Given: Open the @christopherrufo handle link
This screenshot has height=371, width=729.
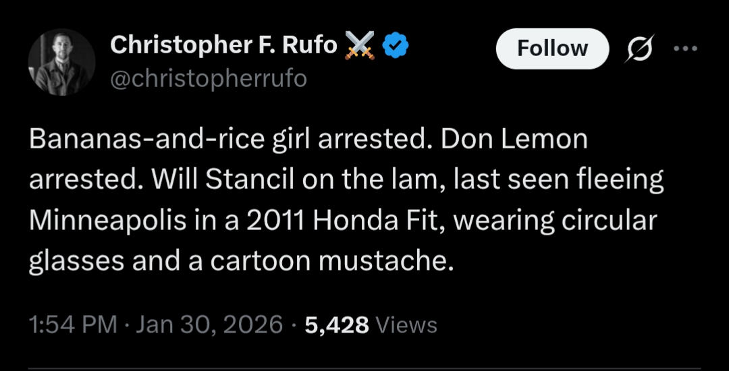Looking at the screenshot, I should 207,79.
